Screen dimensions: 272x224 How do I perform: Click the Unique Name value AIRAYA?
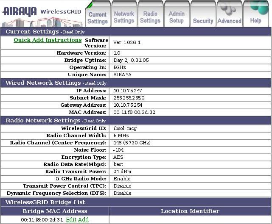[122, 75]
